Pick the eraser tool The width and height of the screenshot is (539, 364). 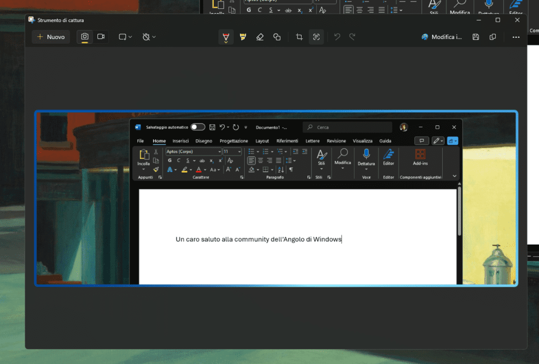259,37
